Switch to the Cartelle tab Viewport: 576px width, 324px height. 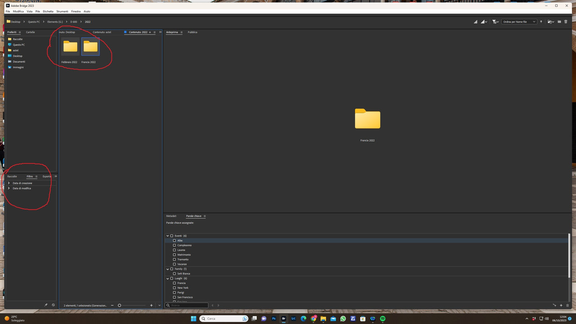[30, 32]
